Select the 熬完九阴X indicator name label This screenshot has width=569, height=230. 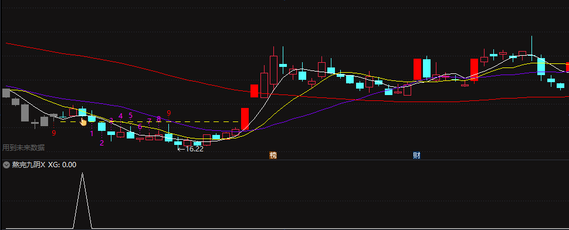(29, 165)
